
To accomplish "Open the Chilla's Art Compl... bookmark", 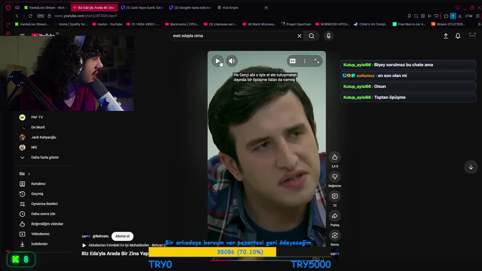I will [371, 24].
